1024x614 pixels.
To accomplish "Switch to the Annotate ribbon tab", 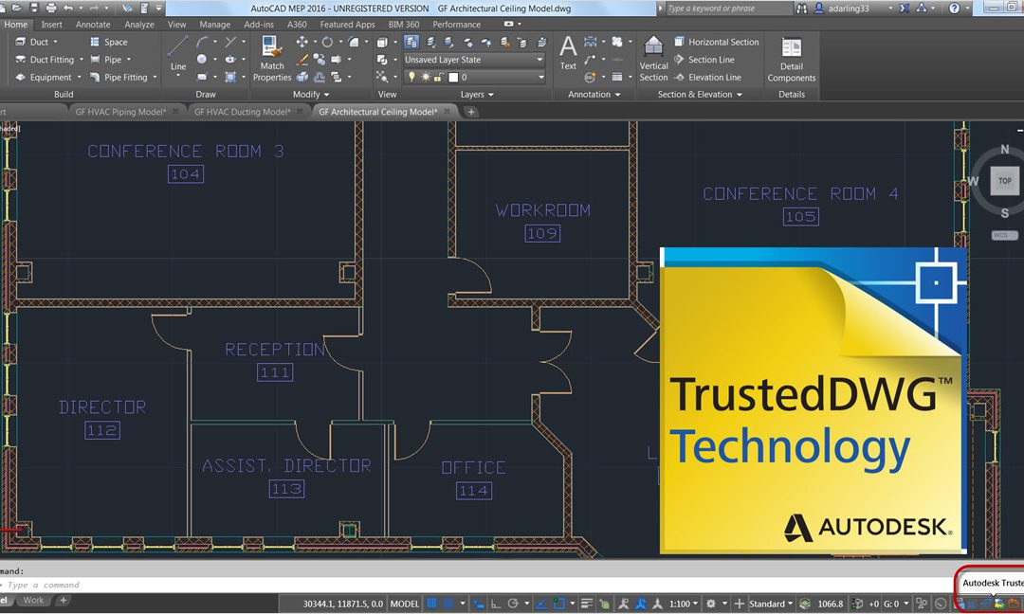I will 93,24.
